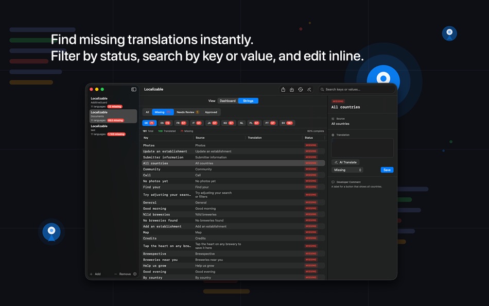Select the Find your key row
The image size is (489, 306).
click(x=233, y=186)
